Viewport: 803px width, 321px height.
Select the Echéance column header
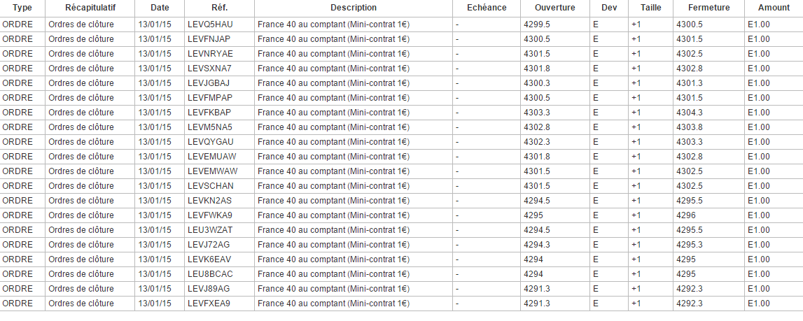(x=486, y=8)
